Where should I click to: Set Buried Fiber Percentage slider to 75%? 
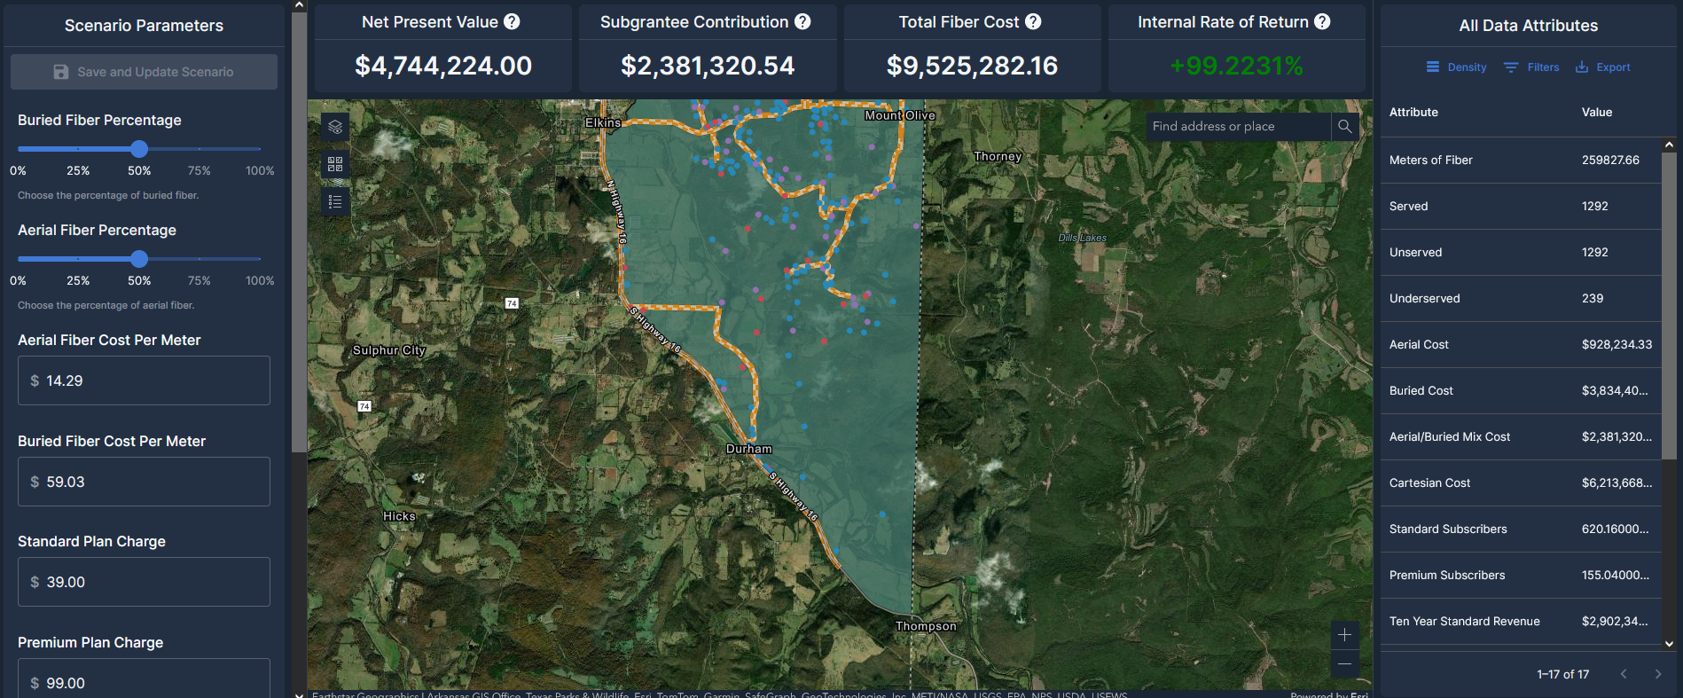[x=200, y=149]
